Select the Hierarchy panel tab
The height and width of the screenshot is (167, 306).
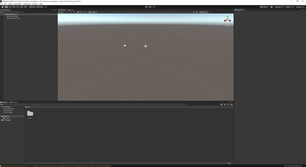click(5, 10)
